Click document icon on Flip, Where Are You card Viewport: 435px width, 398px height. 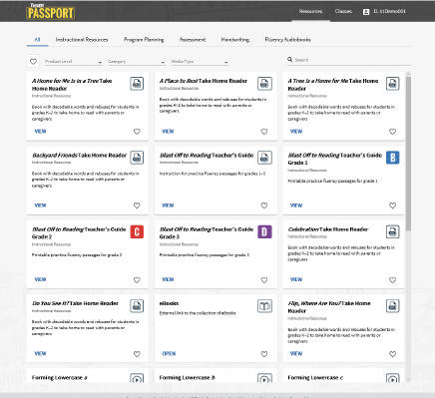pos(393,306)
